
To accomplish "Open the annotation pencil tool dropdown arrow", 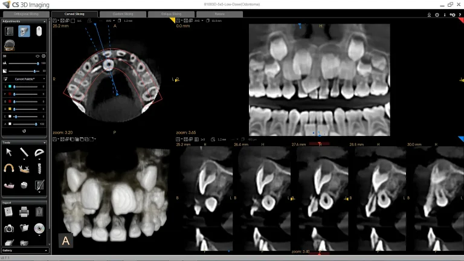I will pyautogui.click(x=39, y=192).
